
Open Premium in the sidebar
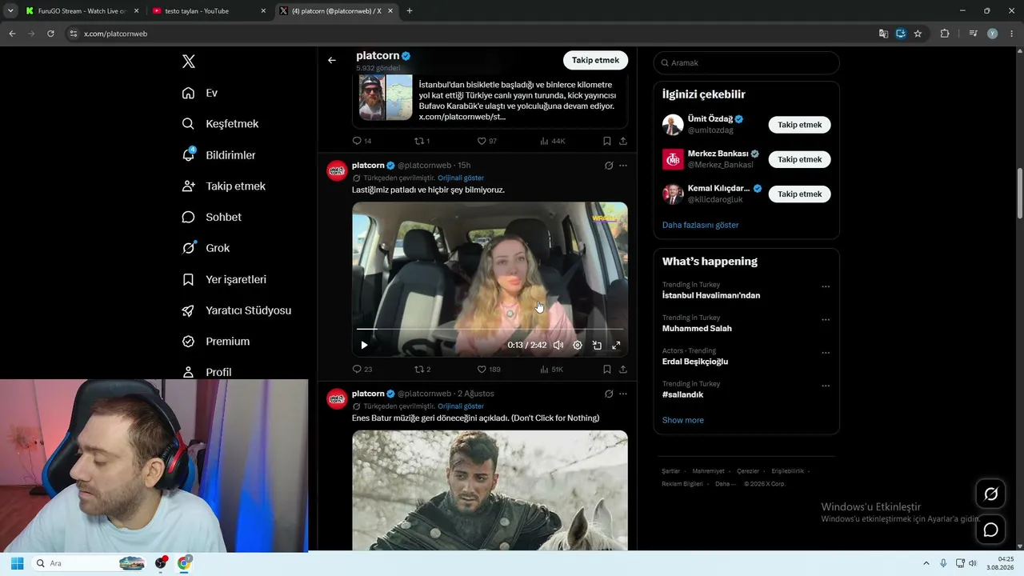click(216, 342)
